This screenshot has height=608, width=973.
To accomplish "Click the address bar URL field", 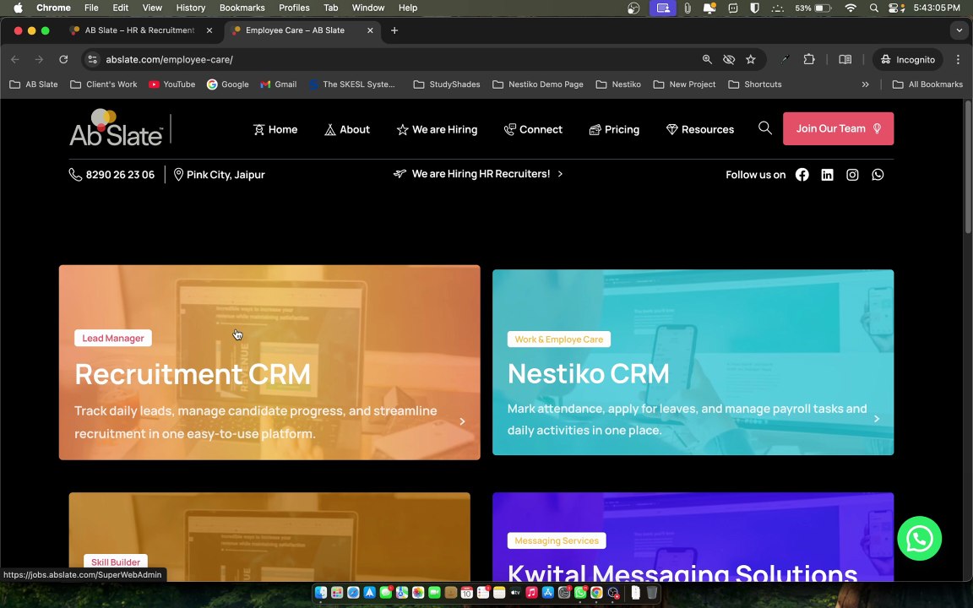I will tap(397, 60).
